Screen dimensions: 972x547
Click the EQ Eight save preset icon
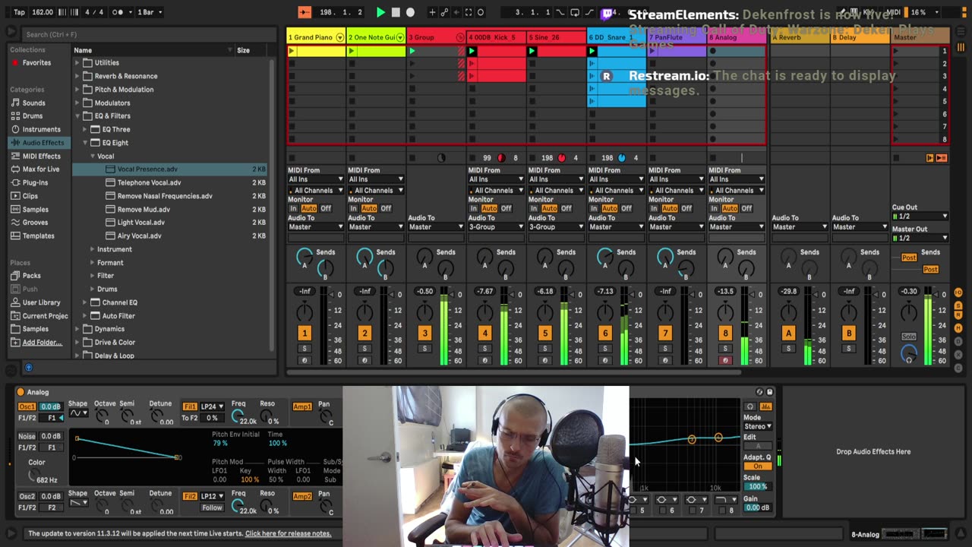pos(769,392)
